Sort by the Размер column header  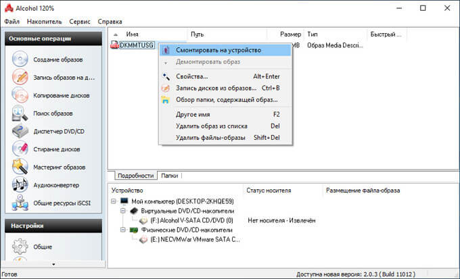285,34
